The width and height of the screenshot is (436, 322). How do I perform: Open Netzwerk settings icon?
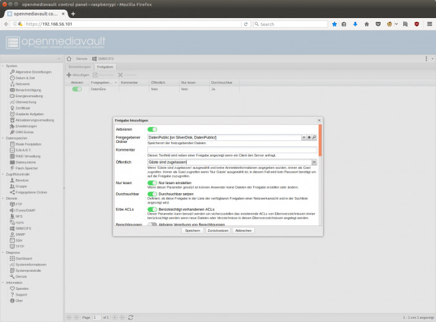(12, 84)
